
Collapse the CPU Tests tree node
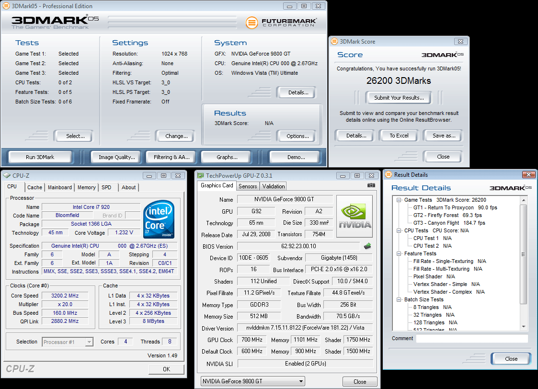pos(399,230)
